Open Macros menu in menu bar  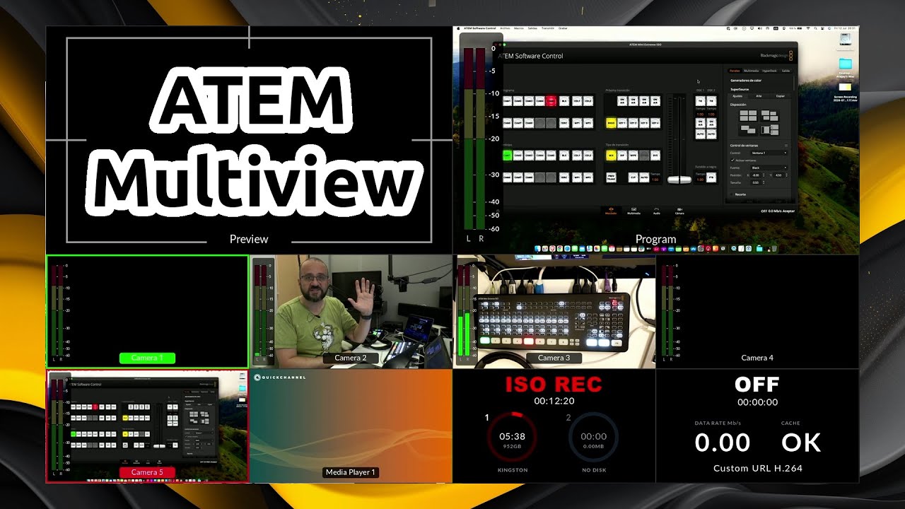click(519, 28)
